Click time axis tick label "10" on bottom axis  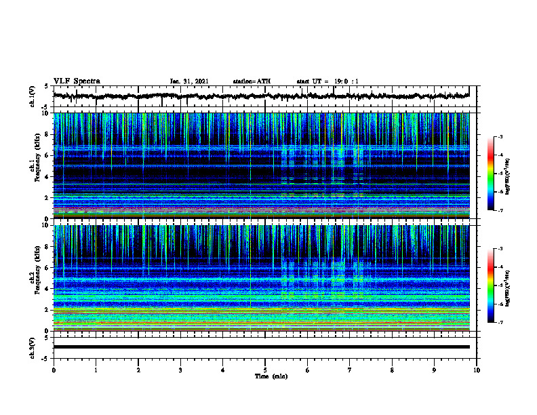477,370
